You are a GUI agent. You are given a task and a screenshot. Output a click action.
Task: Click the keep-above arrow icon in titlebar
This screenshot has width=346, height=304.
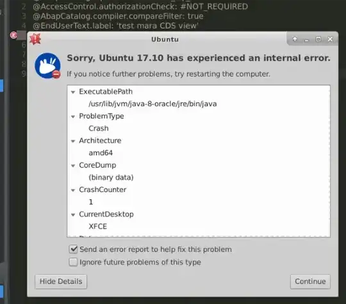[x=295, y=39]
